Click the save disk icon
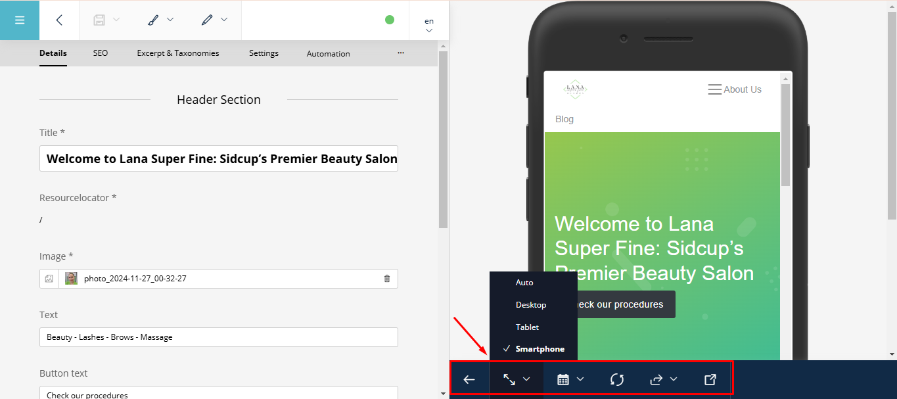This screenshot has width=897, height=399. tap(99, 20)
